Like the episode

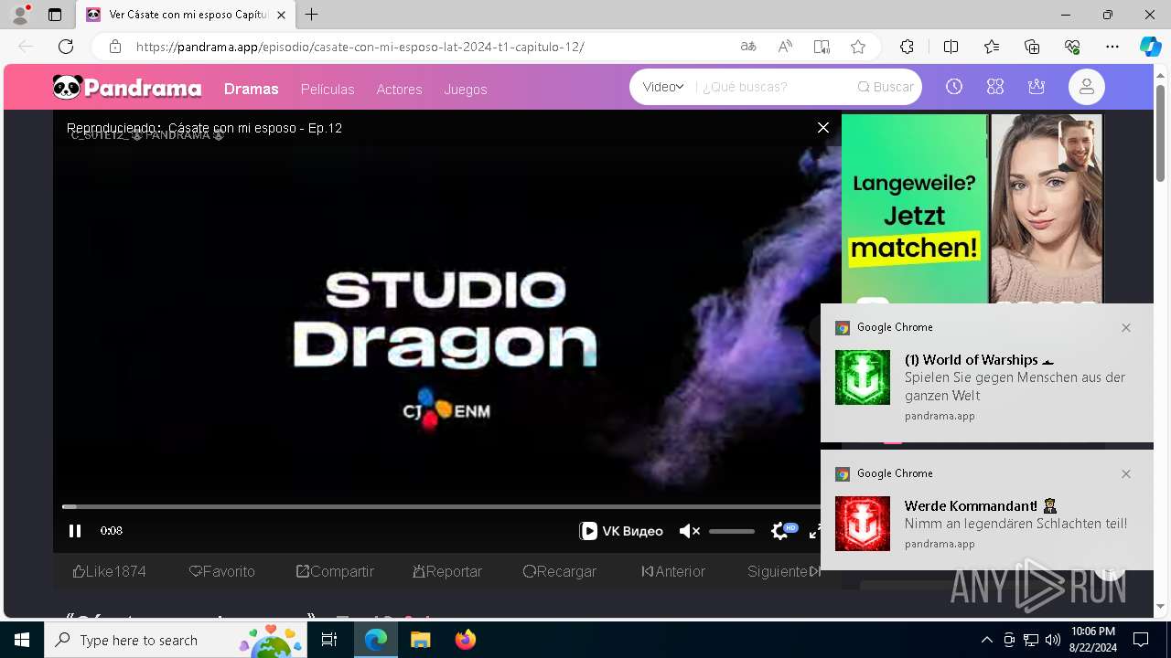click(110, 571)
